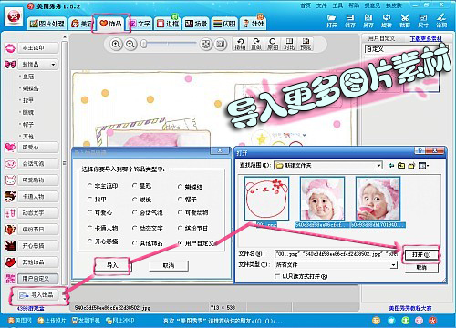Click the redo (重做) toolbar icon

click(x=256, y=44)
